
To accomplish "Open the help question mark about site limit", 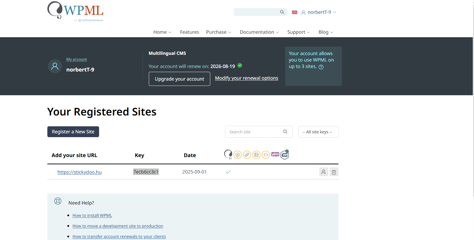I will [x=321, y=67].
